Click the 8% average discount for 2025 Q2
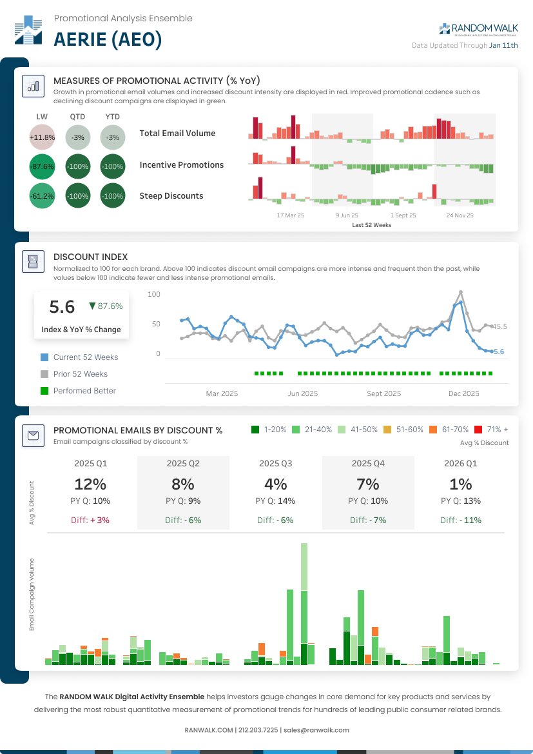 (183, 484)
